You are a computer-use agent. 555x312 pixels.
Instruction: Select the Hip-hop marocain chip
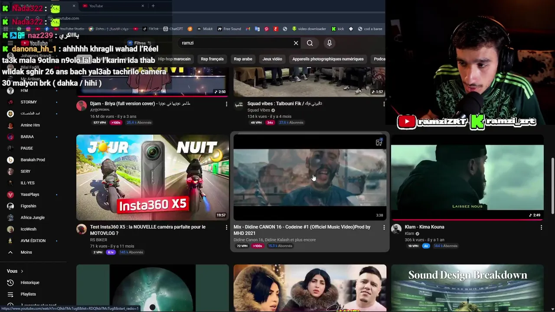point(174,59)
